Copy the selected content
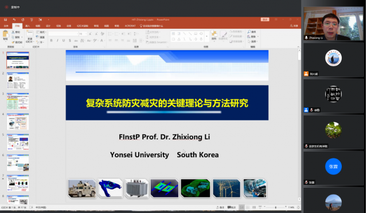 [x=16, y=37]
